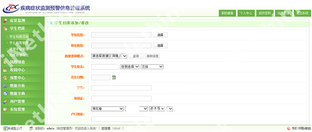
Task: Click 退出系统 to log out
Action: pos(302,13)
